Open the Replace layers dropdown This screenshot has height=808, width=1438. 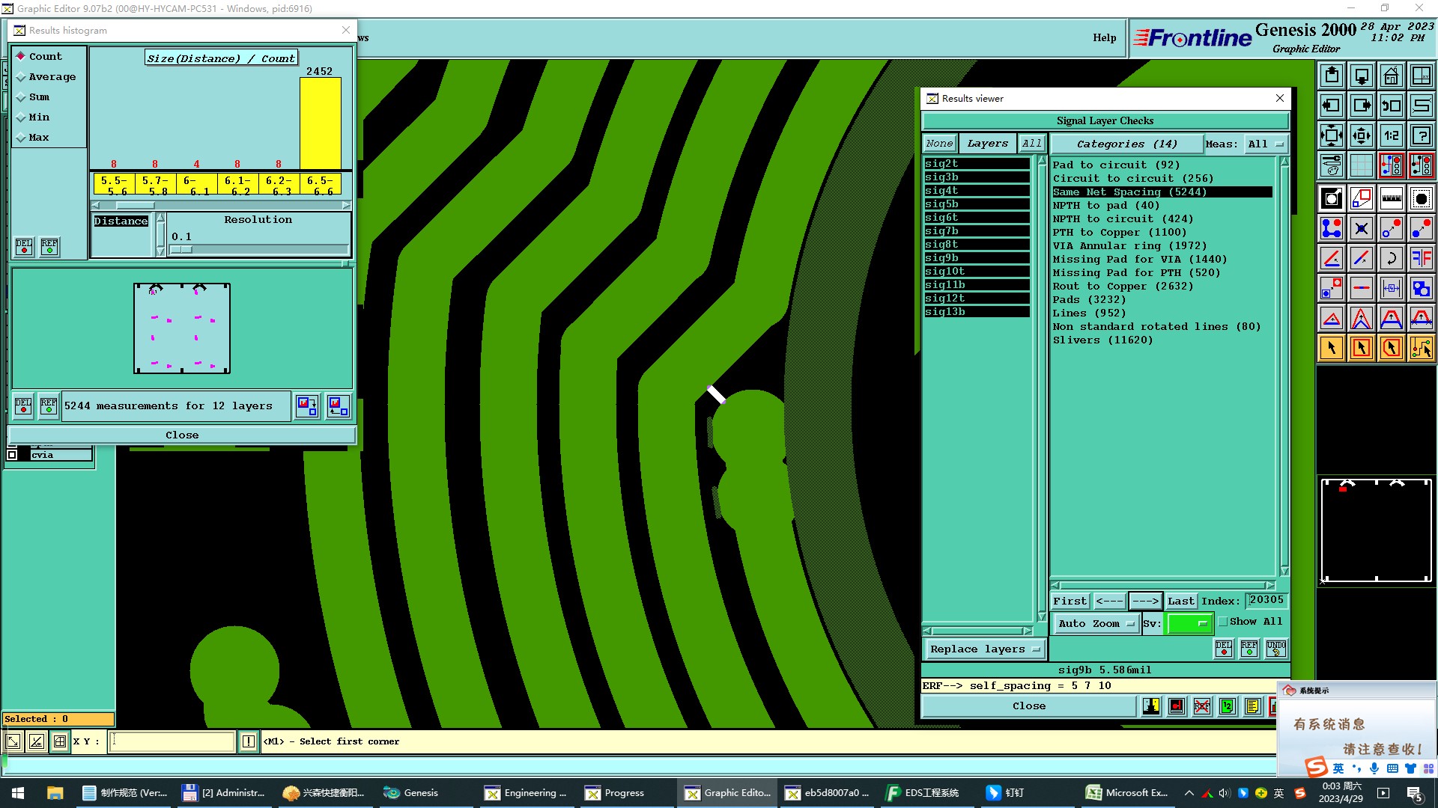pos(985,649)
